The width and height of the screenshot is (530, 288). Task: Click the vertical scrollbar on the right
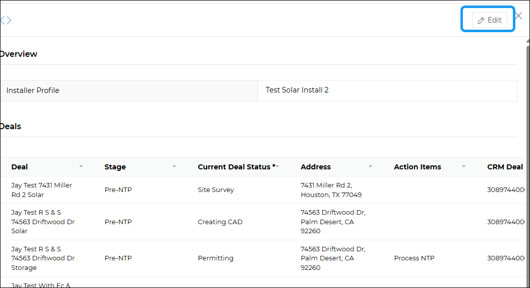click(x=527, y=151)
